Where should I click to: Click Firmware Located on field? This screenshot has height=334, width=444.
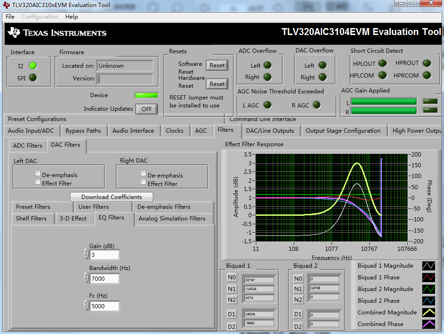(126, 66)
